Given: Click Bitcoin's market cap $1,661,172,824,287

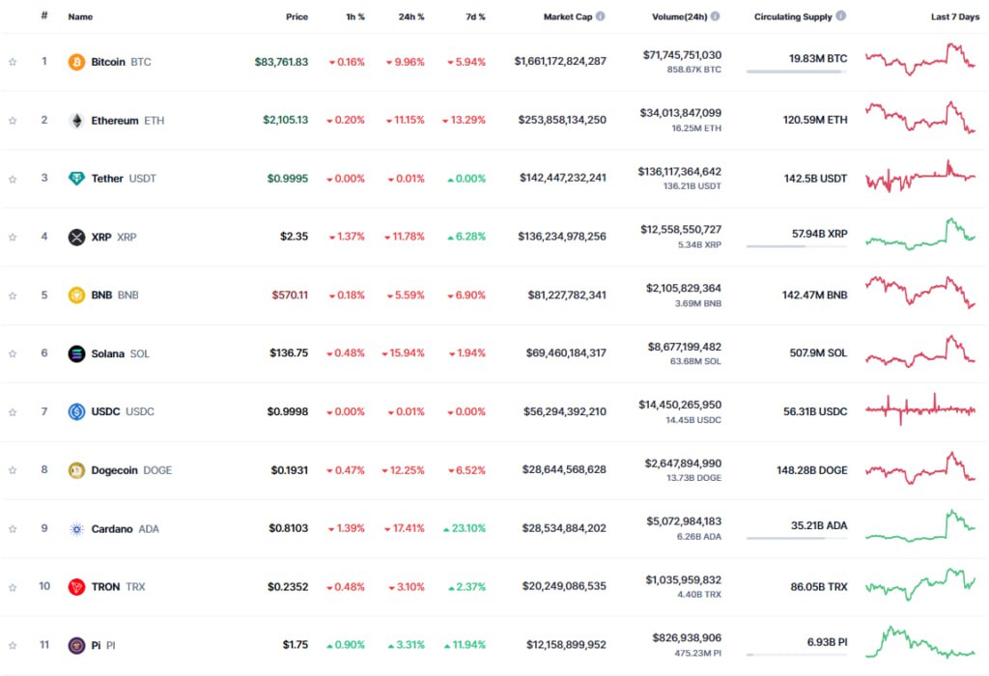Looking at the screenshot, I should 560,61.
